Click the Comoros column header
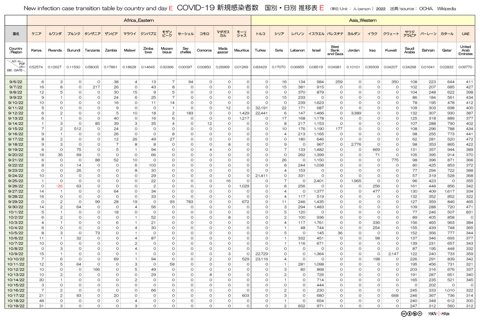 tap(204, 51)
